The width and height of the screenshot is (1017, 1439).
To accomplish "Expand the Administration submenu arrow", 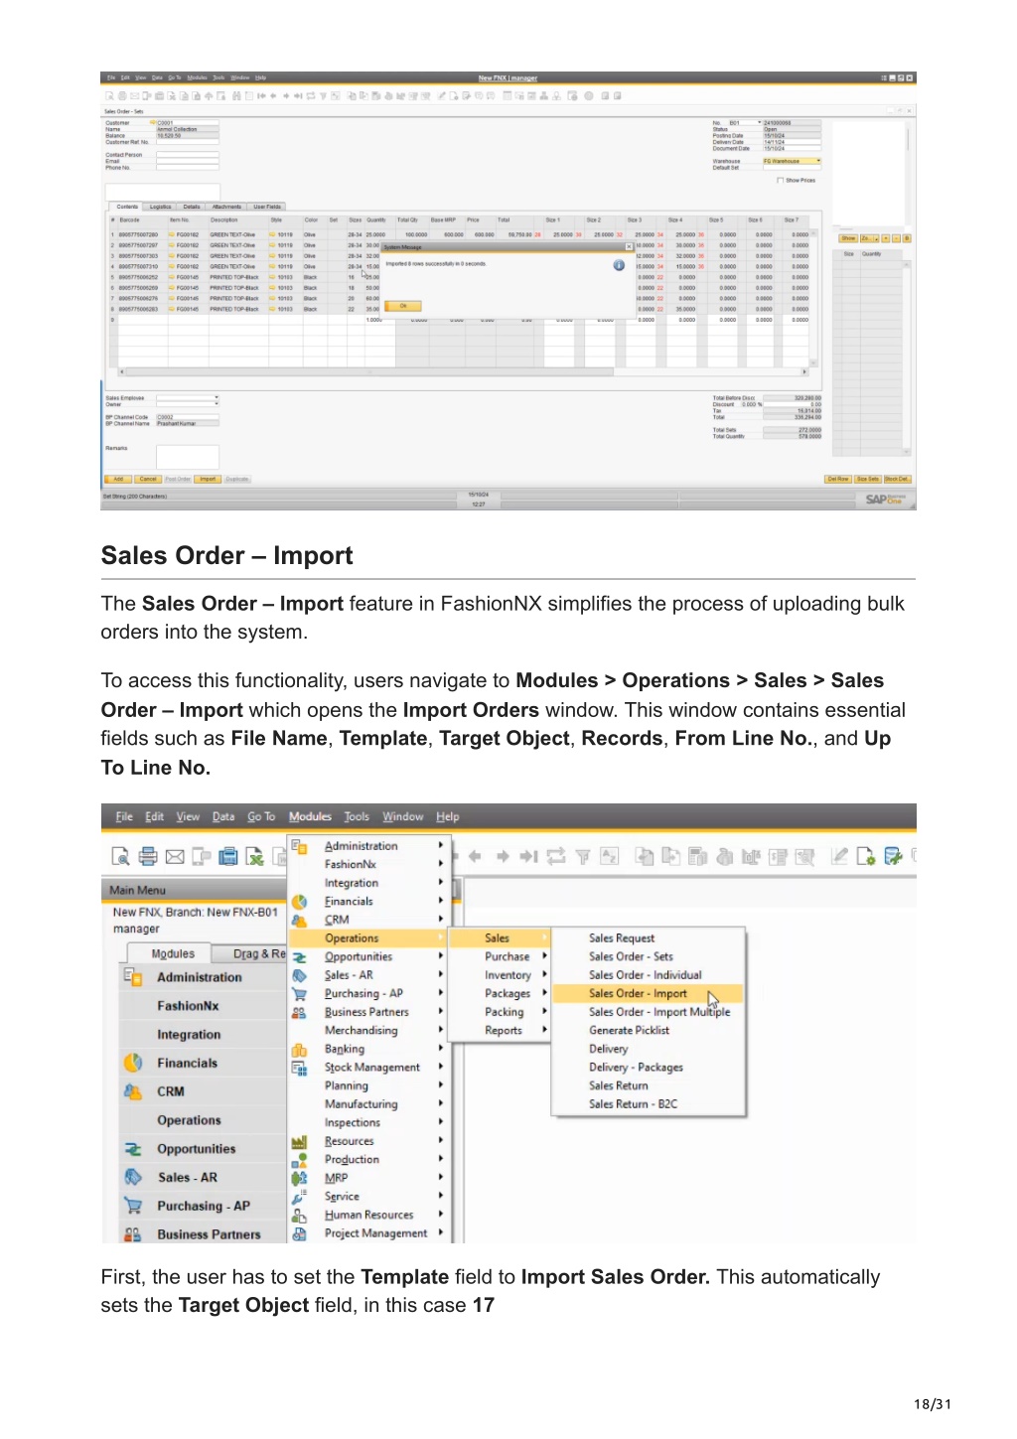I will (x=441, y=845).
